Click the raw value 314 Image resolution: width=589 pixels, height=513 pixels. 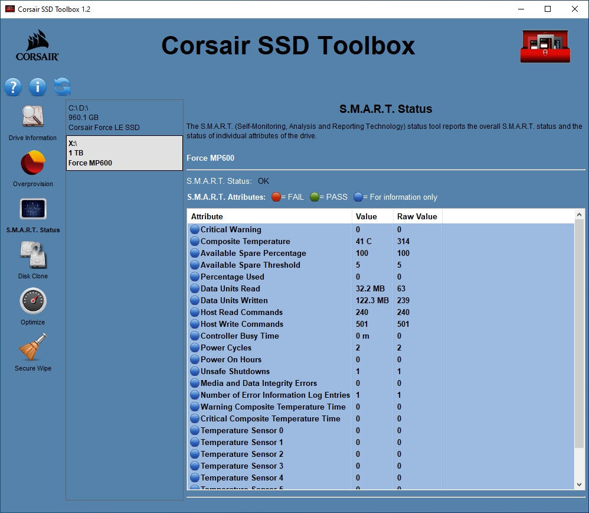click(404, 241)
